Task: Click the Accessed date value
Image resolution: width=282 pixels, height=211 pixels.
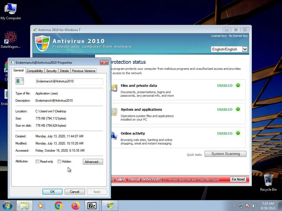Action: coord(60,151)
